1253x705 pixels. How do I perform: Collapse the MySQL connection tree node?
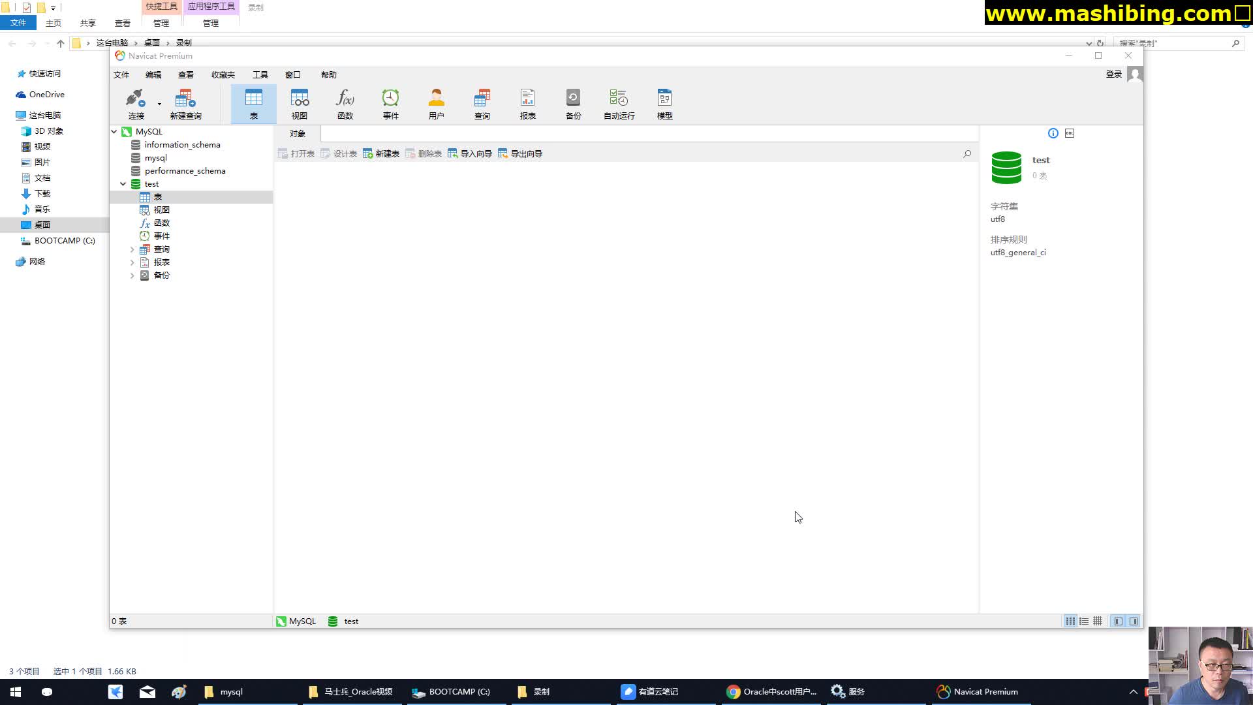click(x=114, y=131)
